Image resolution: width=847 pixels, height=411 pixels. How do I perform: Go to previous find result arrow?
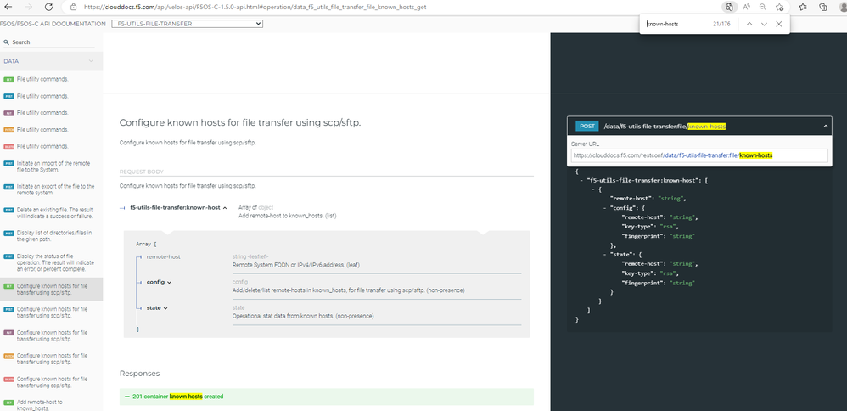click(x=749, y=24)
